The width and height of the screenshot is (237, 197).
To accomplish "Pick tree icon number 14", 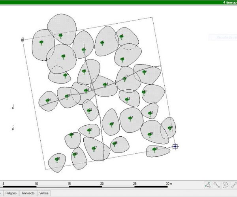I will tap(104, 85).
